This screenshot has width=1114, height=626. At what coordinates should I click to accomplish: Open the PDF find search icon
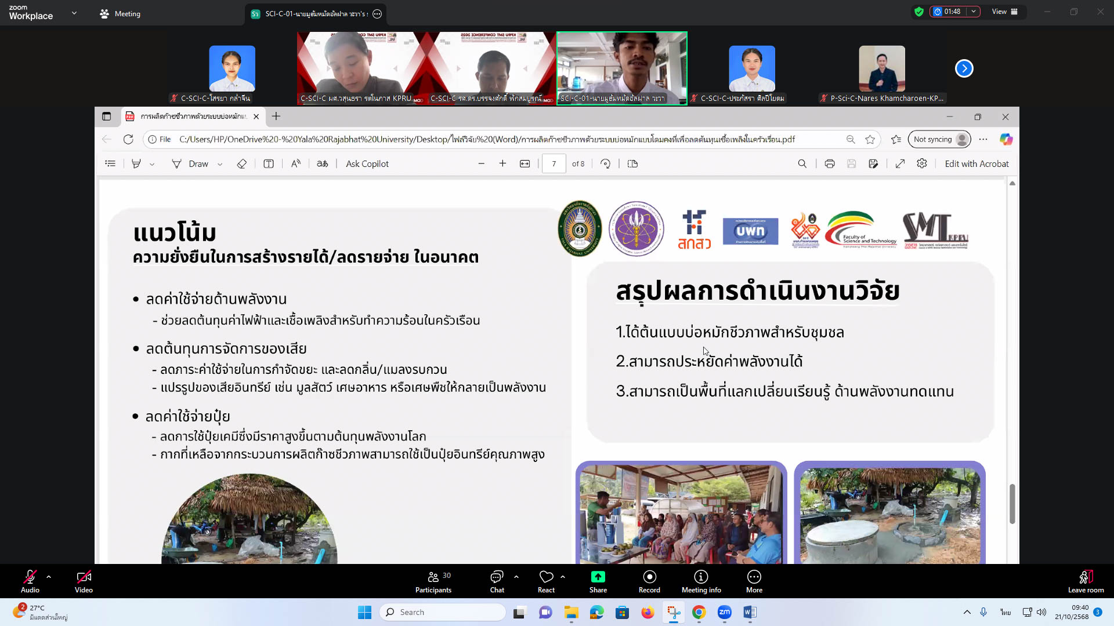802,164
